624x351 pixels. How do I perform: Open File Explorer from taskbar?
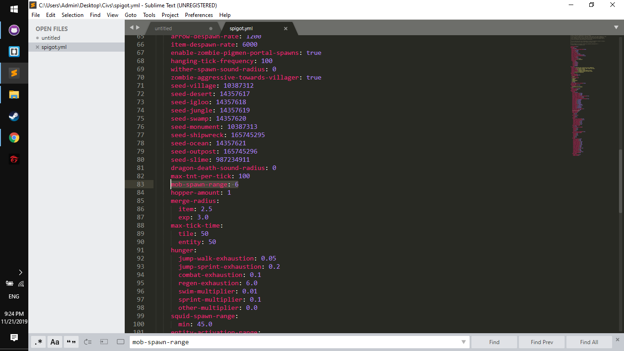click(14, 95)
